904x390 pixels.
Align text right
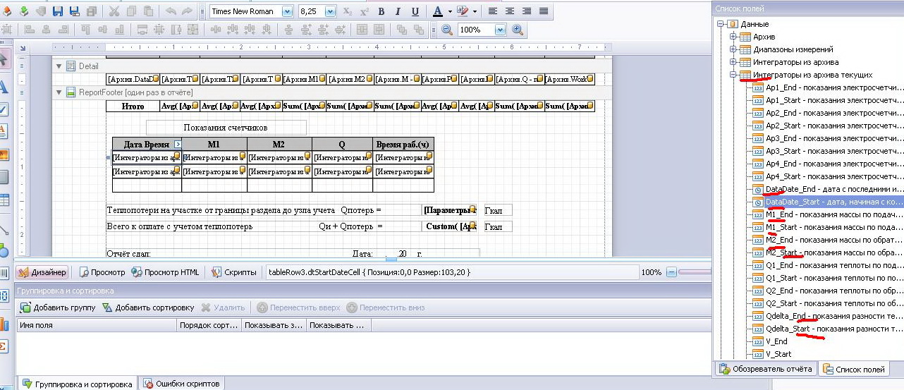[x=527, y=11]
